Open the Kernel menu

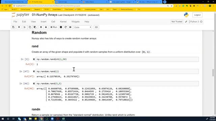coord(63,22)
